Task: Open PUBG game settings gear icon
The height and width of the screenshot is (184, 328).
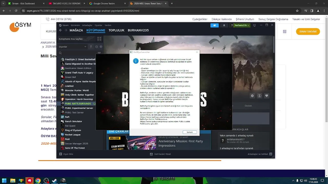Action: (x=252, y=96)
